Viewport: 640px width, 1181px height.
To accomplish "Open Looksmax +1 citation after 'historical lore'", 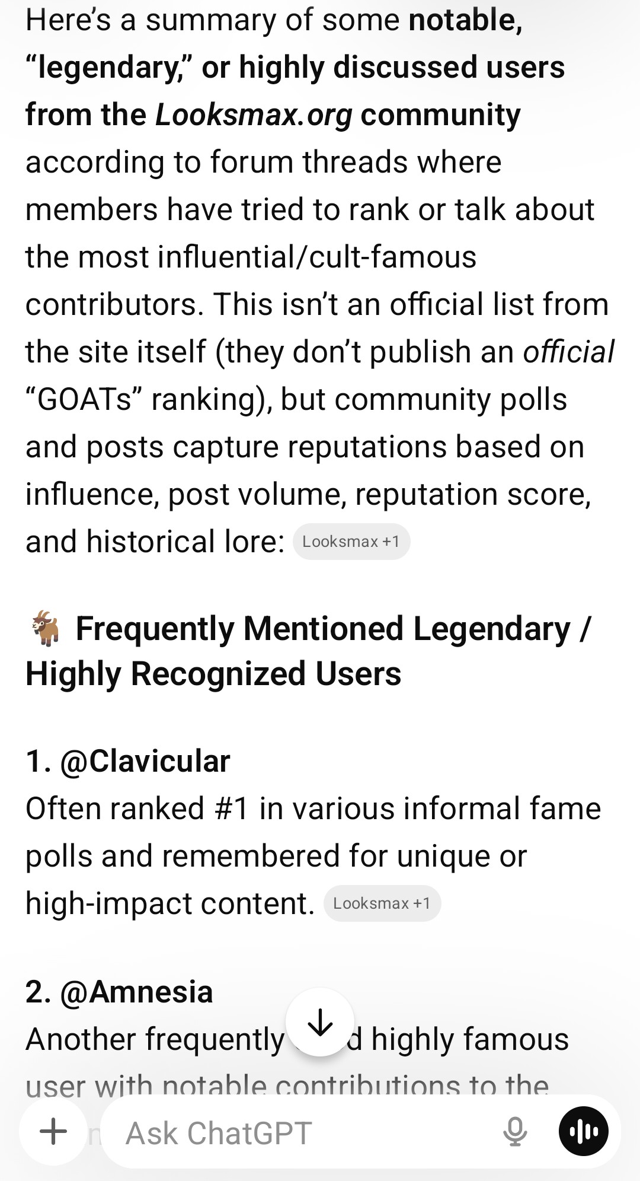I will click(x=351, y=542).
